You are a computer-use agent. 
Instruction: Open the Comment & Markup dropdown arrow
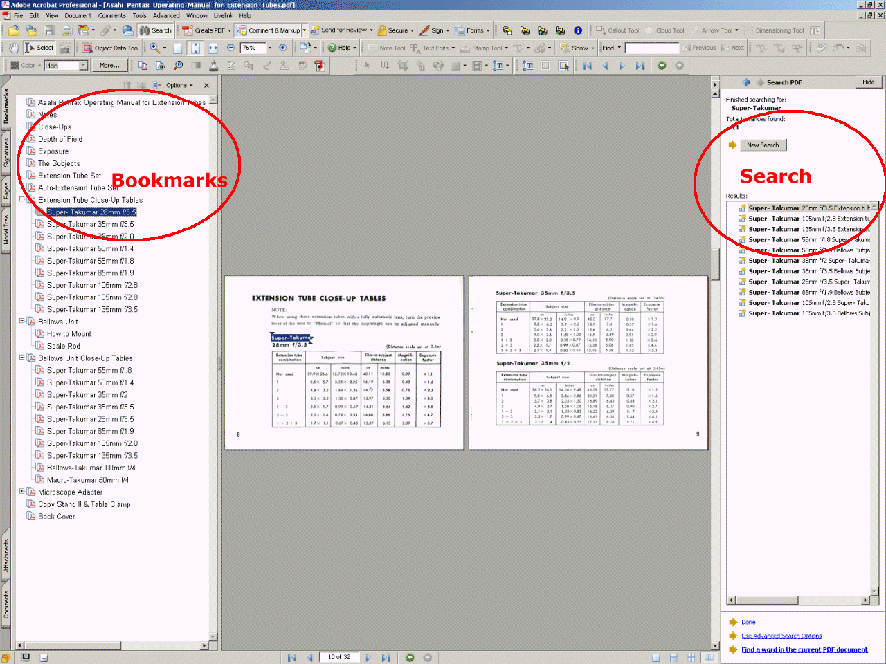304,30
